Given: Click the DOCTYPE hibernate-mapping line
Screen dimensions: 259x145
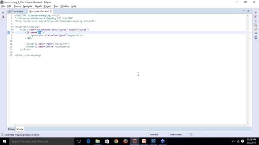Looking at the screenshot, I should [x=37, y=15].
